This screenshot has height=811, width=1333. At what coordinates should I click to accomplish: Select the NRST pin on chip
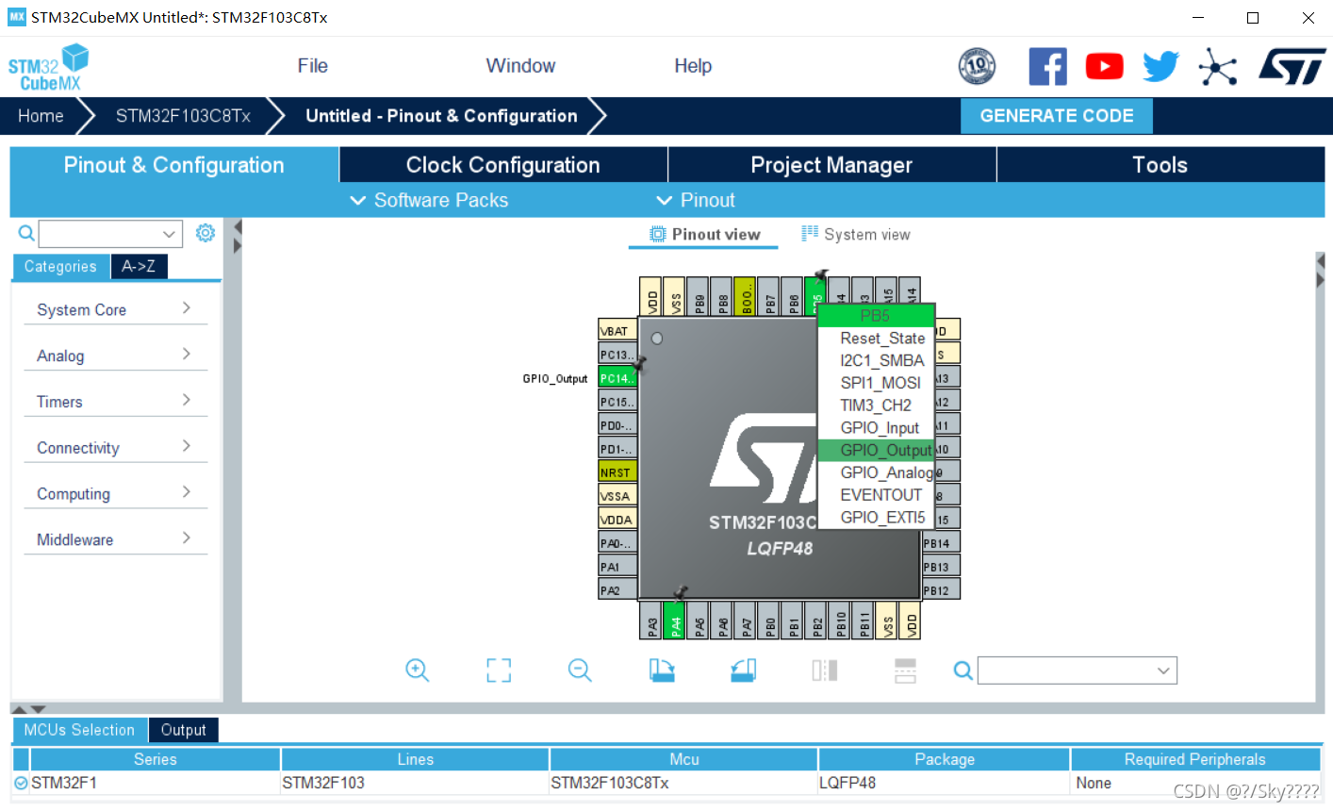point(617,472)
